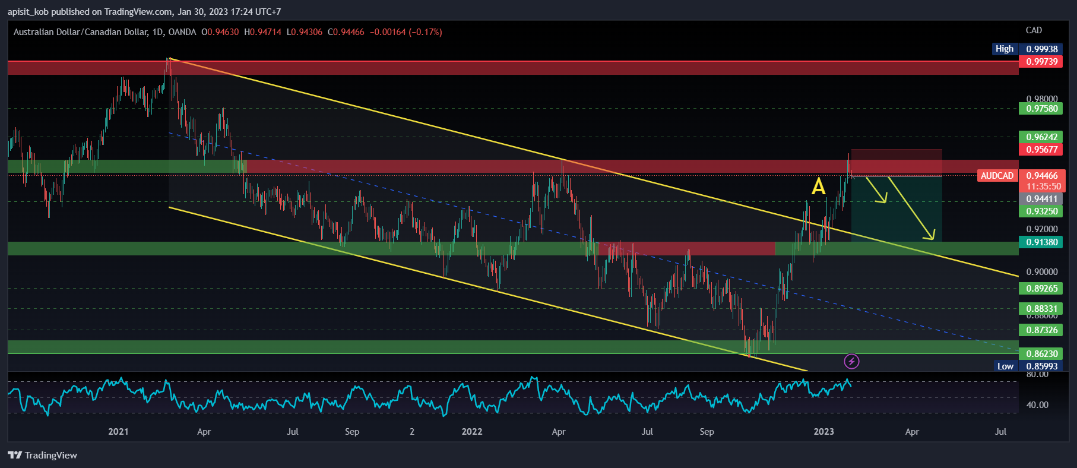Click the AUDCAD symbol price label
The width and height of the screenshot is (1077, 468).
pos(997,176)
